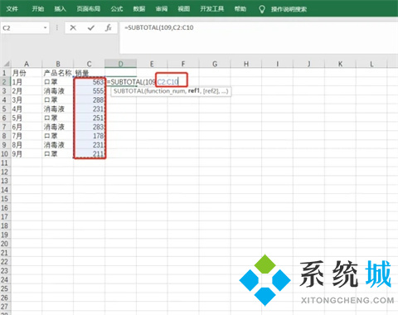The width and height of the screenshot is (398, 315).
Task: Open Insert Function fx dialog
Action: (x=109, y=27)
